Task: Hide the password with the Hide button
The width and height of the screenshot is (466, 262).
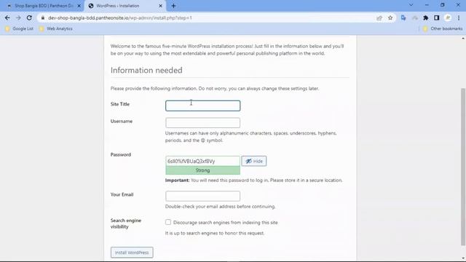Action: [x=254, y=161]
